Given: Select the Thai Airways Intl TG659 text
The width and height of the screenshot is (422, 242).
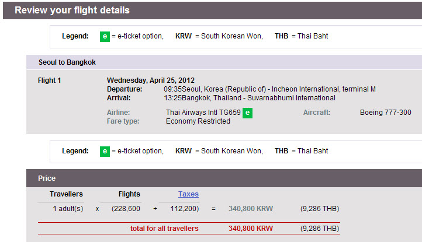Looking at the screenshot, I should tap(203, 113).
